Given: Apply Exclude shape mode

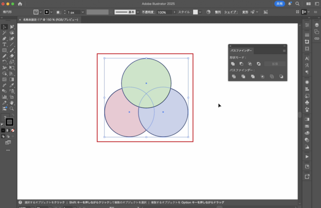Looking at the screenshot, I should tap(259, 64).
